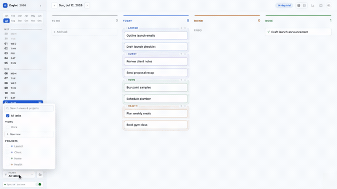
Task: Open the Send proposal recap task
Action: click(x=156, y=72)
